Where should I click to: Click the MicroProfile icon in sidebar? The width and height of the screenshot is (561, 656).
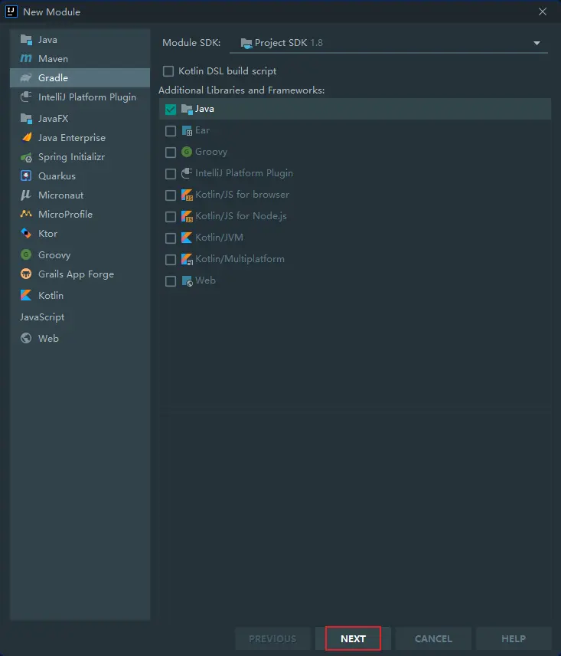26,215
